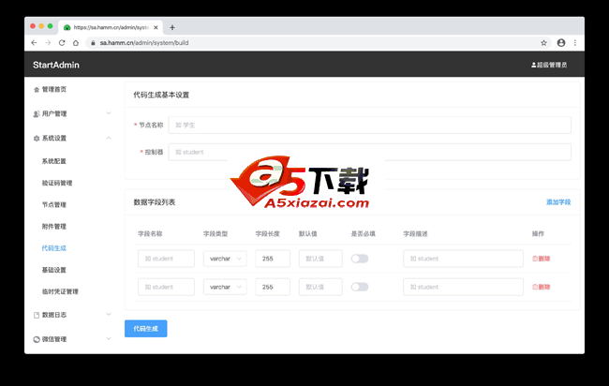Open 附件管理 in the sidebar
This screenshot has width=609, height=386.
(54, 227)
